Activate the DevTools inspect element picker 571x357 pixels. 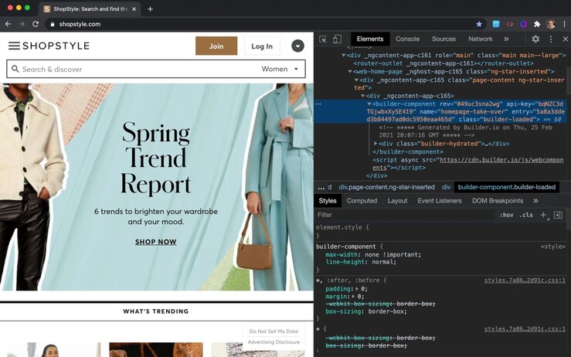point(323,39)
